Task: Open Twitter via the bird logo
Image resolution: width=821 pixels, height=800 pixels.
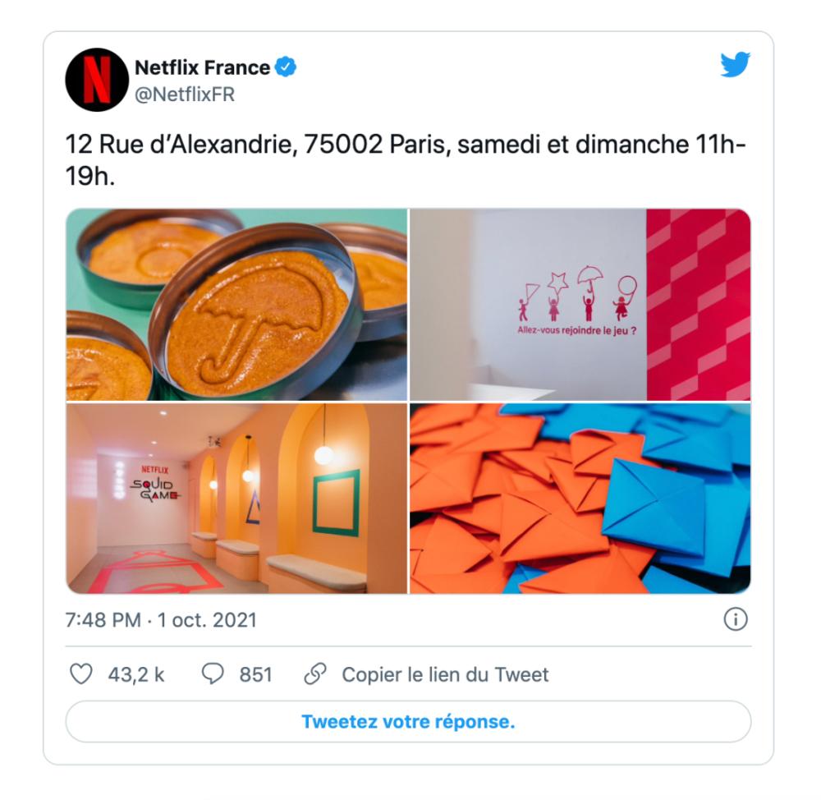Action: pyautogui.click(x=735, y=65)
